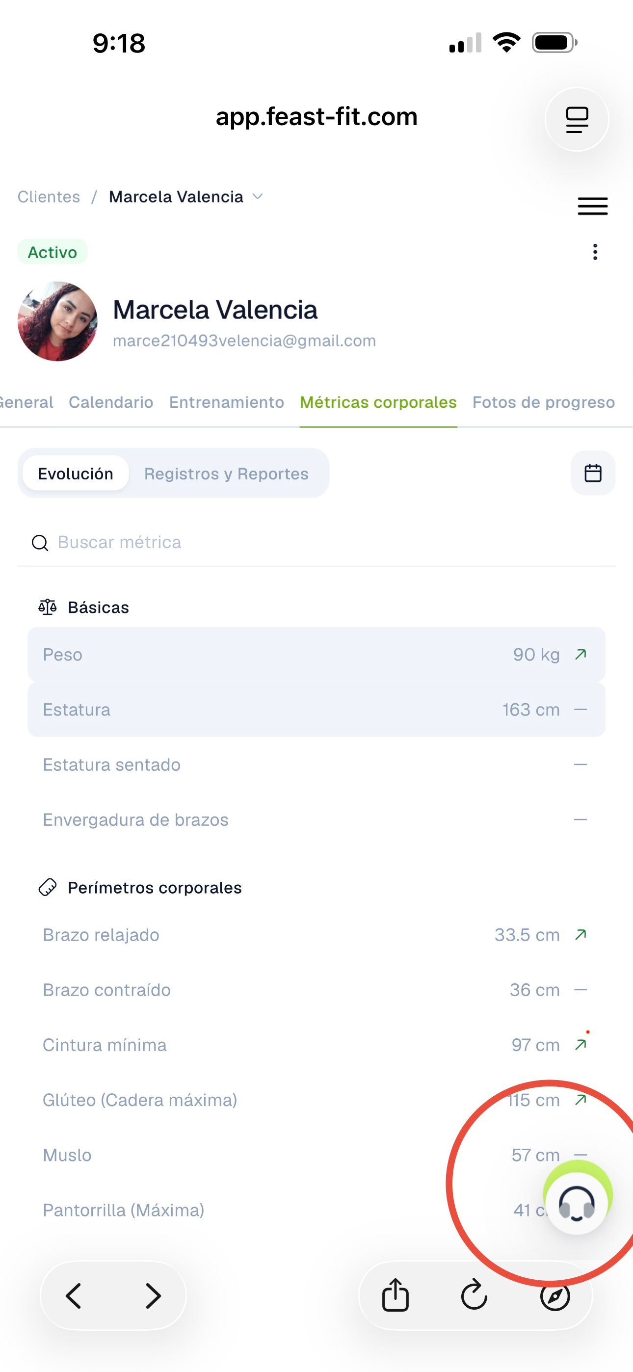This screenshot has width=633, height=1372.
Task: Switch to the Calendario tab
Action: click(x=111, y=402)
